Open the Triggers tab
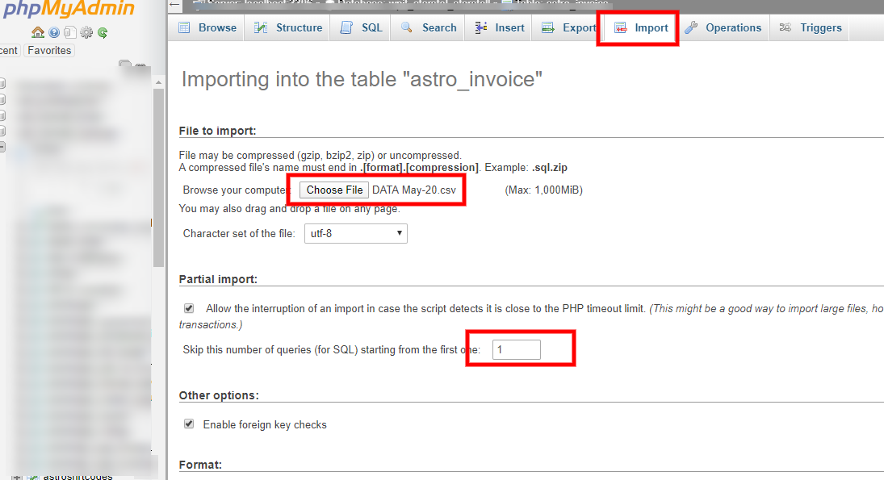This screenshot has height=480, width=884. point(810,27)
